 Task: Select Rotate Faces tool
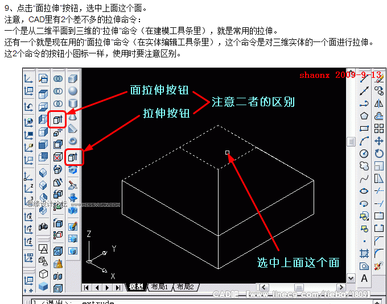pos(58,169)
